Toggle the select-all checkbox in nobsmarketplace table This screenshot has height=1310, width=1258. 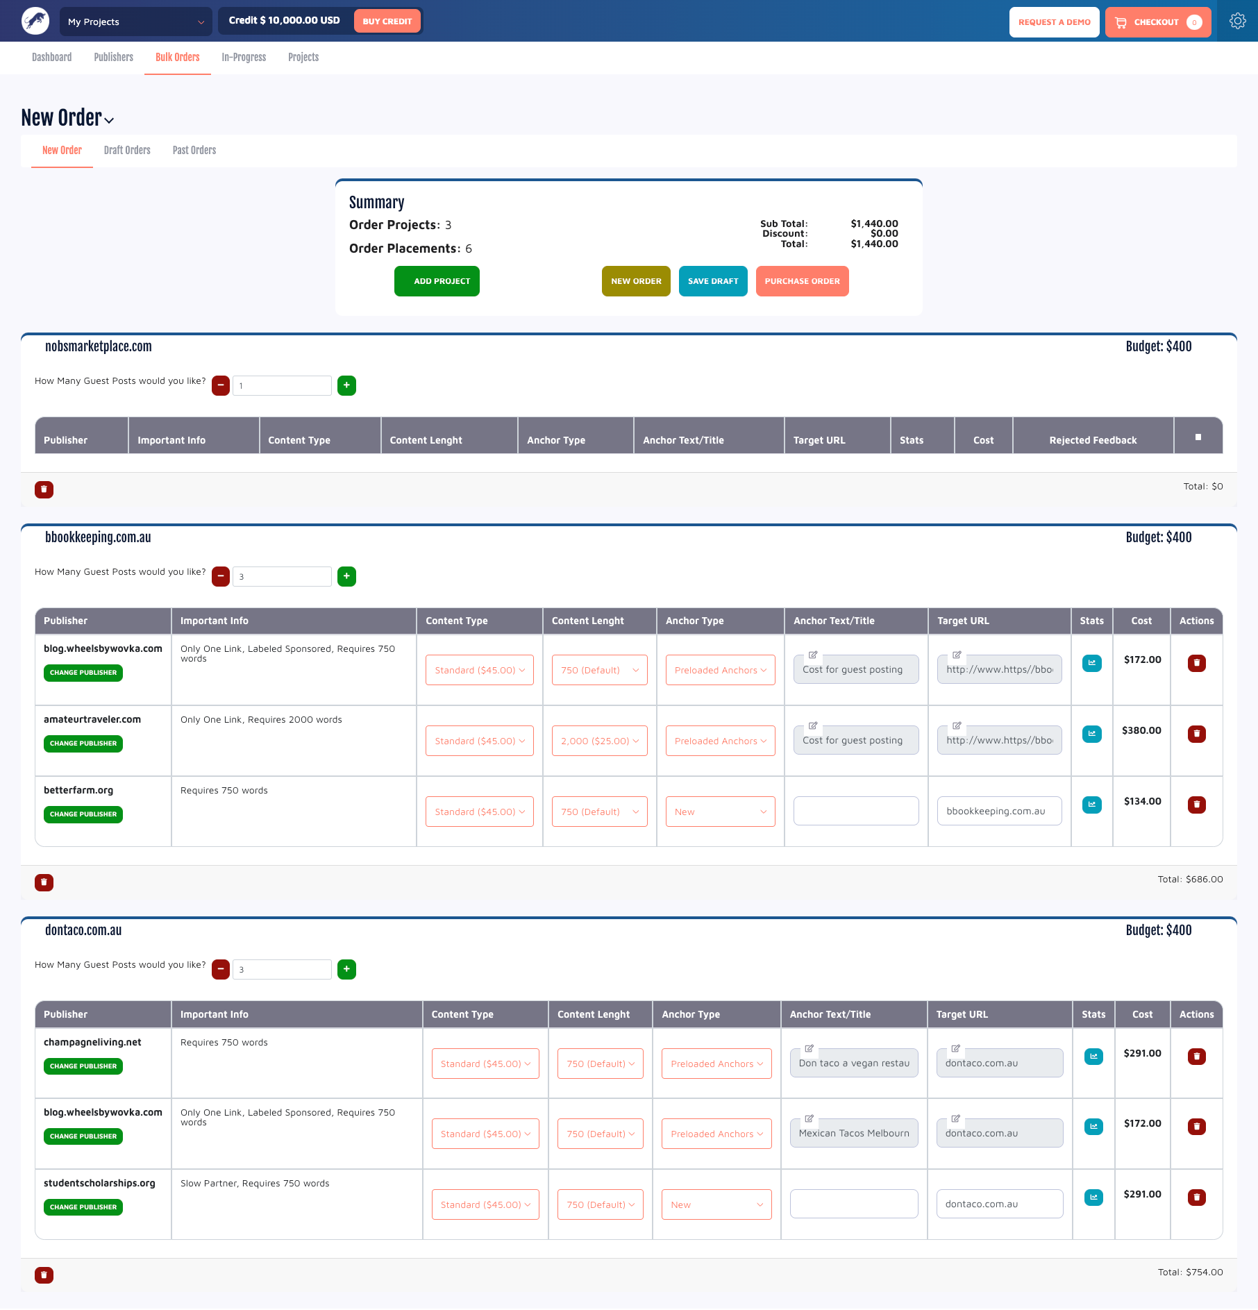coord(1198,437)
